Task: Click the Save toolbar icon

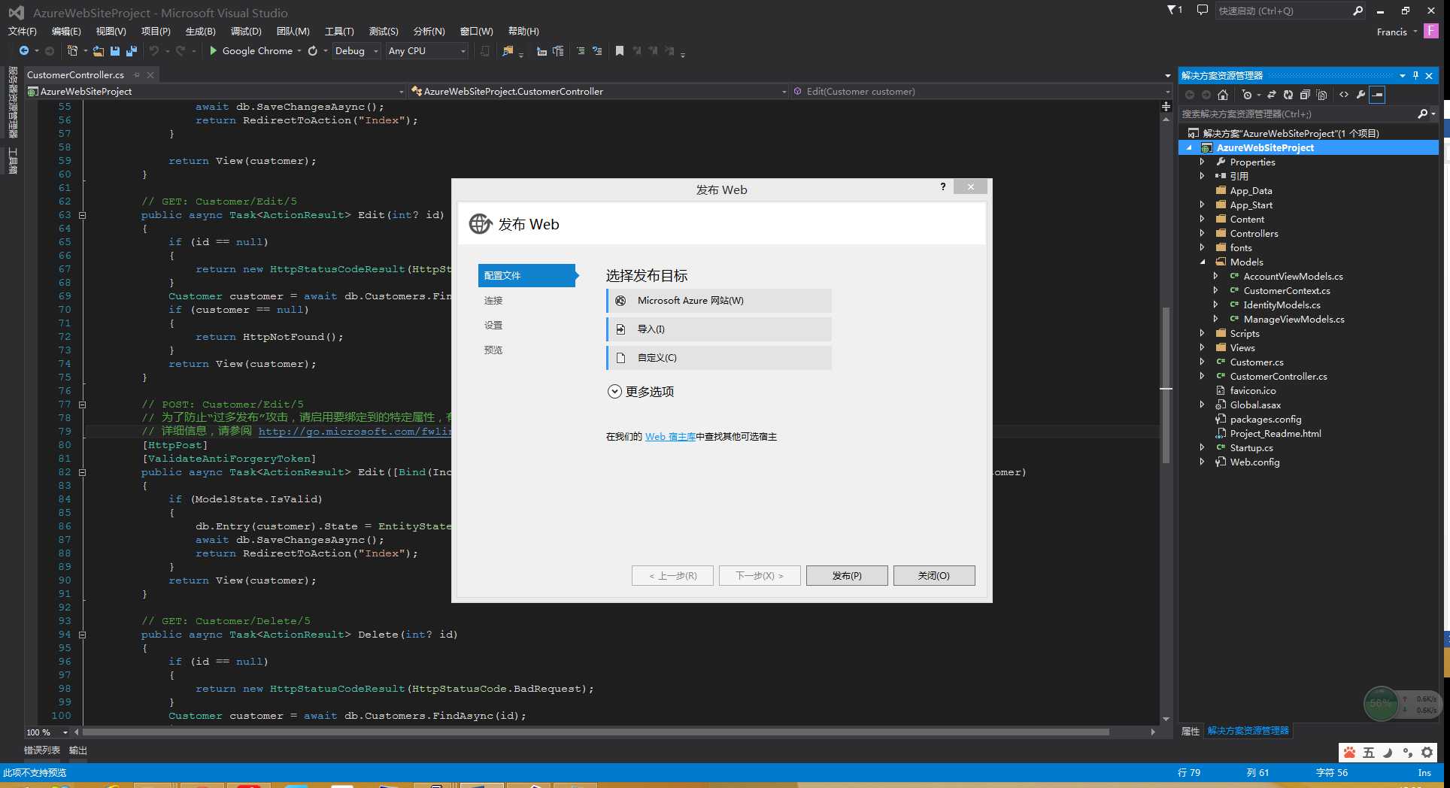Action: [115, 50]
